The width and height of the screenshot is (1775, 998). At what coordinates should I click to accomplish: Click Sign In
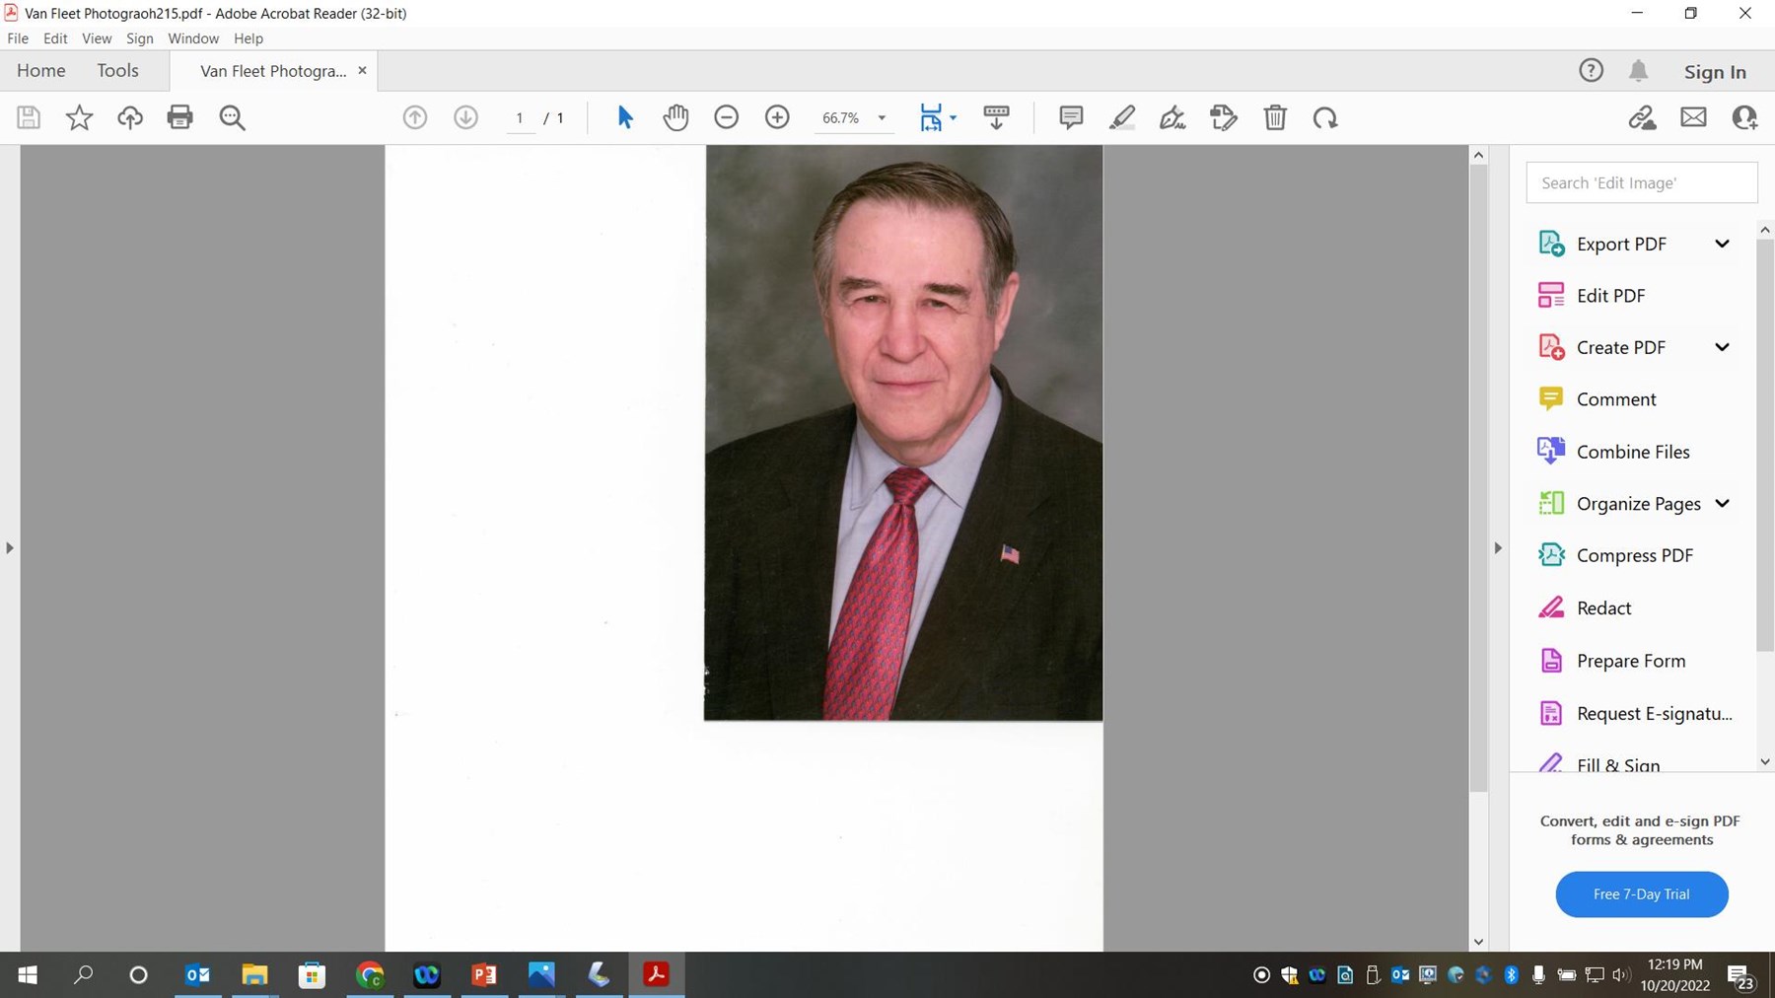[1714, 72]
